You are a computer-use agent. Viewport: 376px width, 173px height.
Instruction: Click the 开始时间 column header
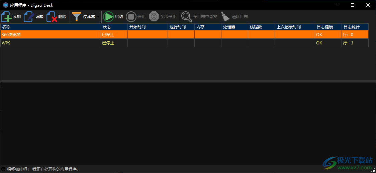(x=148, y=27)
